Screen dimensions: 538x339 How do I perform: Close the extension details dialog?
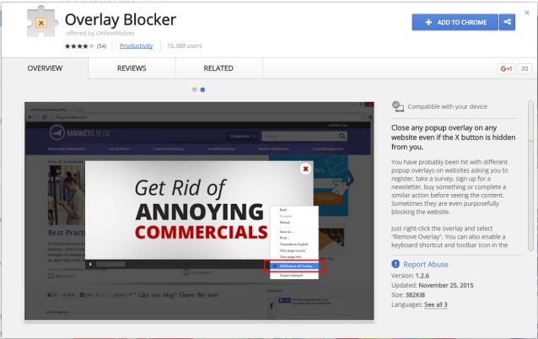527,13
